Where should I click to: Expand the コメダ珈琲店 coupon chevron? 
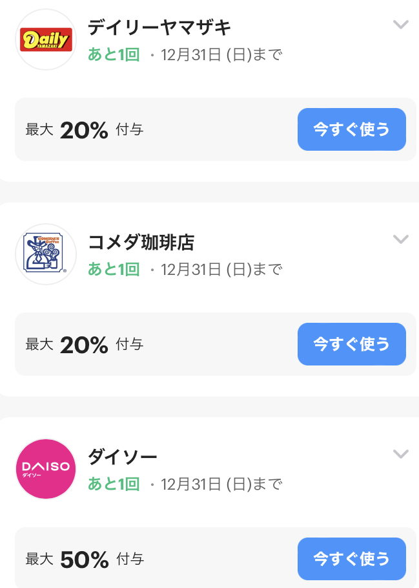click(x=401, y=239)
